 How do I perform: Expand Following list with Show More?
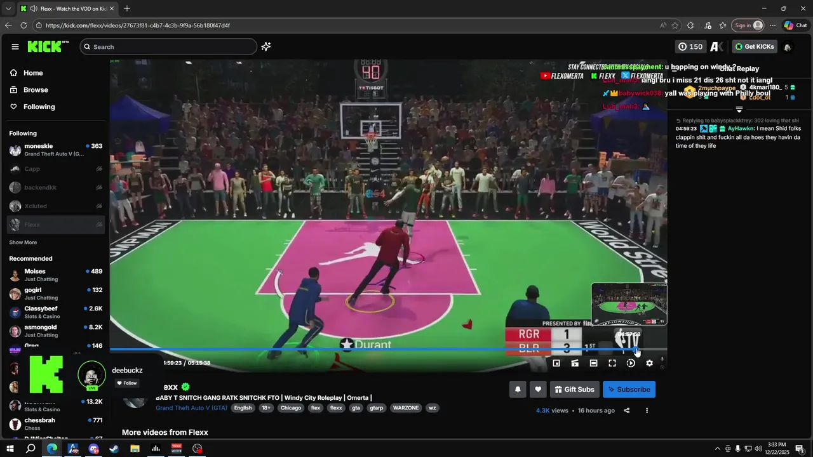tap(23, 242)
